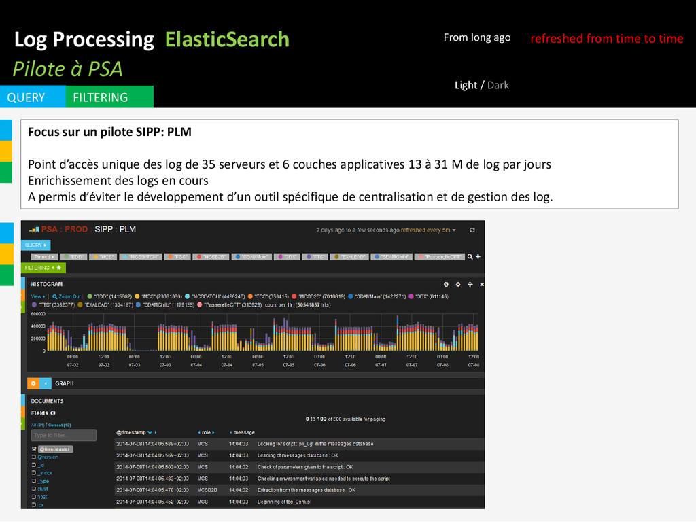Collapse the Fields list arrow icon
This screenshot has width=696, height=522.
pos(53,413)
